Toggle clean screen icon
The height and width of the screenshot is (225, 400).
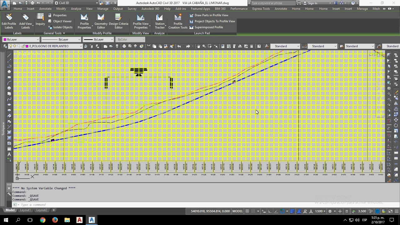[390, 211]
